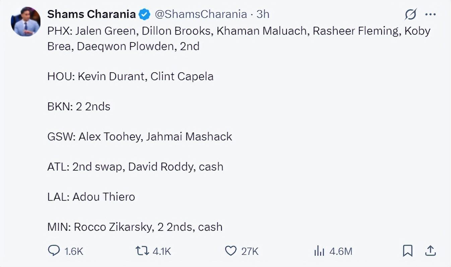This screenshot has height=267, width=451.
Task: Click the HOU: Kevin Durant, Clint Capela line
Action: [130, 76]
